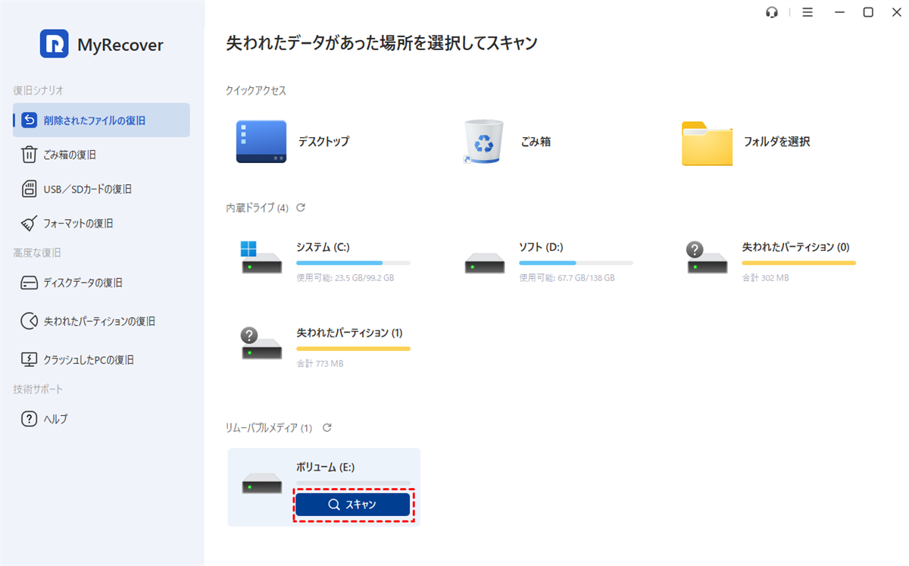909x566 pixels.
Task: Click フォルダを選択 folder icon
Action: coord(707,142)
